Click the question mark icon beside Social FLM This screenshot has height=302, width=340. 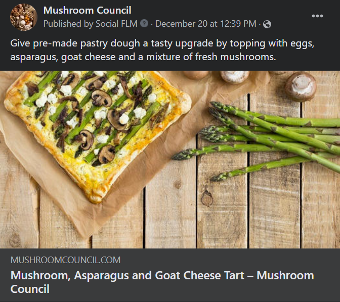point(144,24)
